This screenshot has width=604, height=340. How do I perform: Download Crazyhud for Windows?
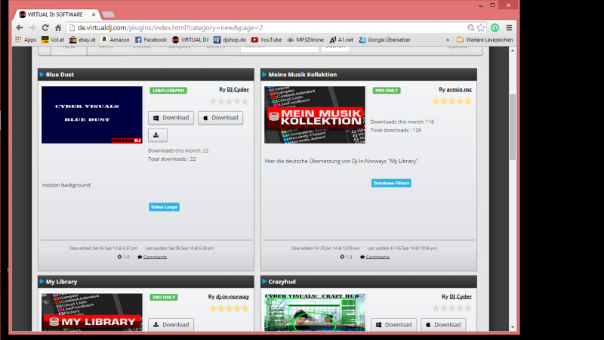tap(393, 325)
